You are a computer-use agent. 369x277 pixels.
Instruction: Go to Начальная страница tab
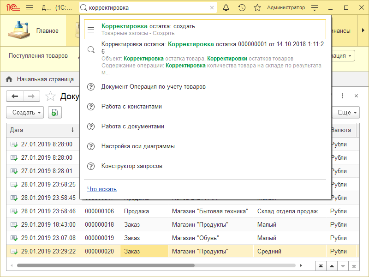click(45, 79)
